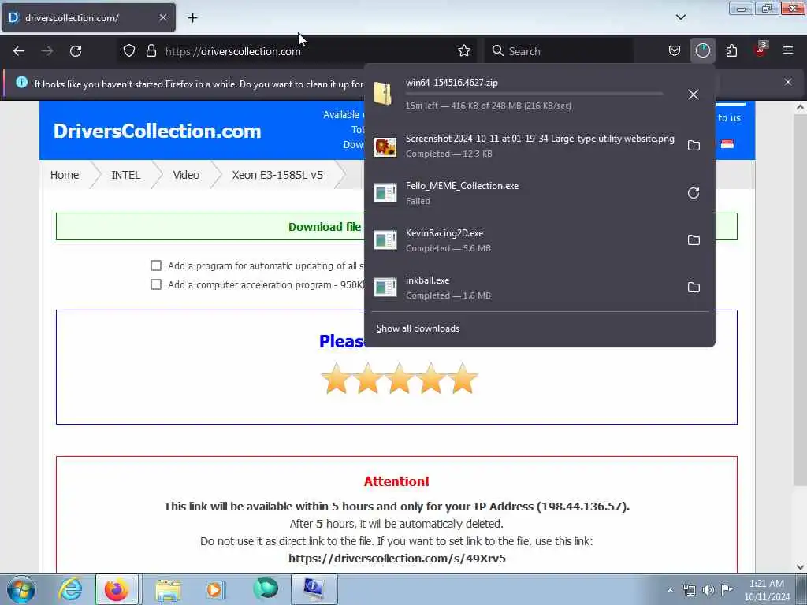
Task: Reload the current page
Action: tap(76, 51)
